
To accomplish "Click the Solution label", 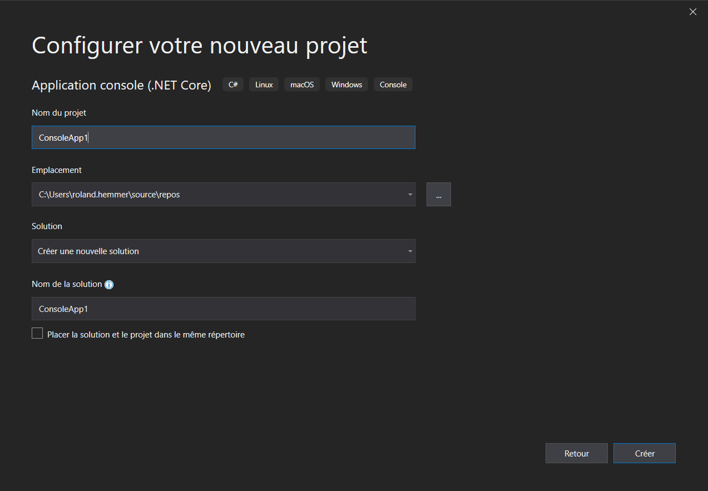I will point(47,226).
